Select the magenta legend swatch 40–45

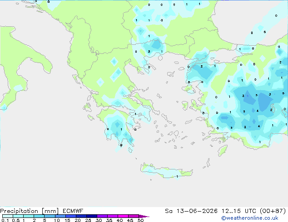click(x=123, y=216)
